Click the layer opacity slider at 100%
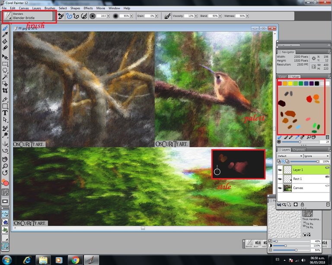This screenshot has width=332, height=265. [x=304, y=161]
